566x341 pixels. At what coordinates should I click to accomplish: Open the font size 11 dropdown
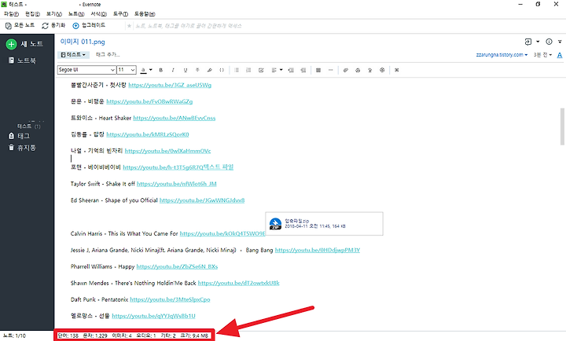coord(127,70)
